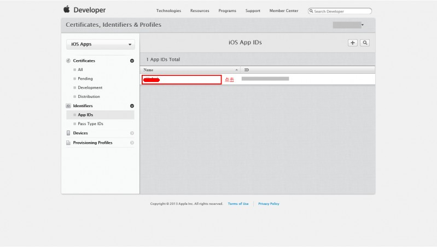Open the App IDs search magnifier button

365,43
